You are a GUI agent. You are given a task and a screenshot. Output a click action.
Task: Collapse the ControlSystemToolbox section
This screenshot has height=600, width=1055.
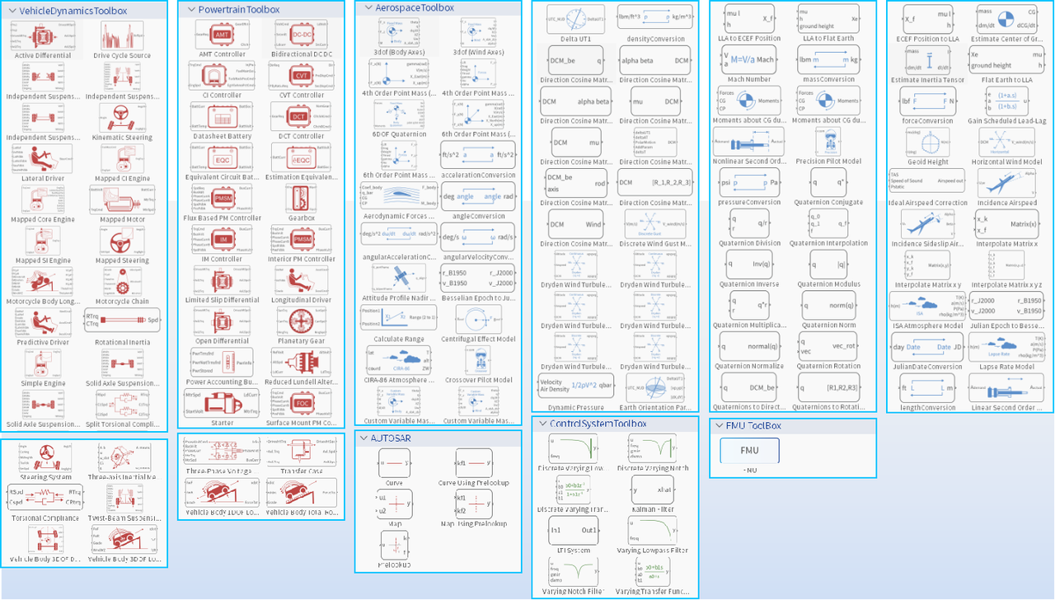[542, 424]
